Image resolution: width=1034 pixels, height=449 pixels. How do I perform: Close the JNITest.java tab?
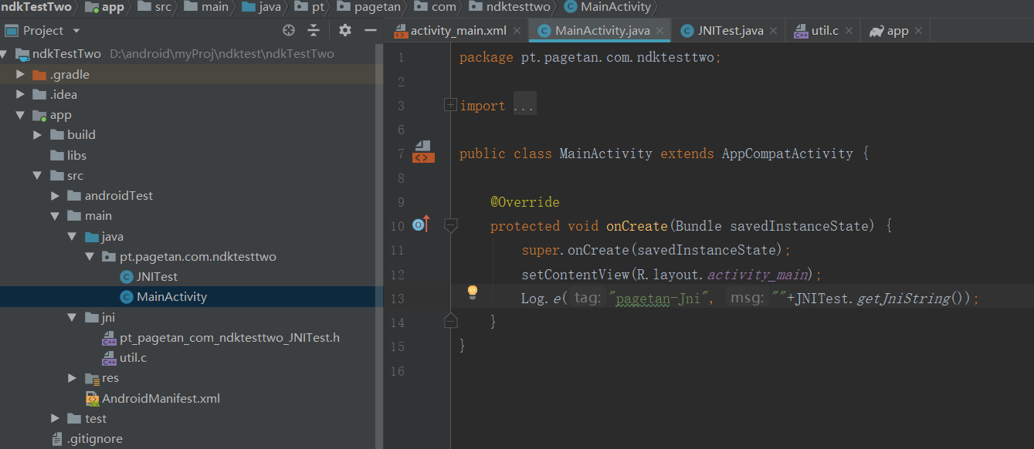coord(775,31)
